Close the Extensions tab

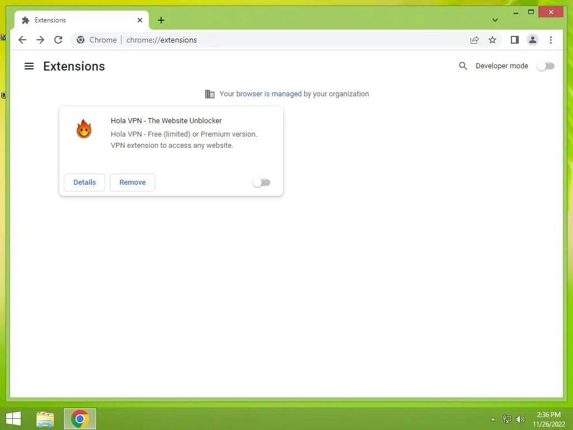coord(139,20)
